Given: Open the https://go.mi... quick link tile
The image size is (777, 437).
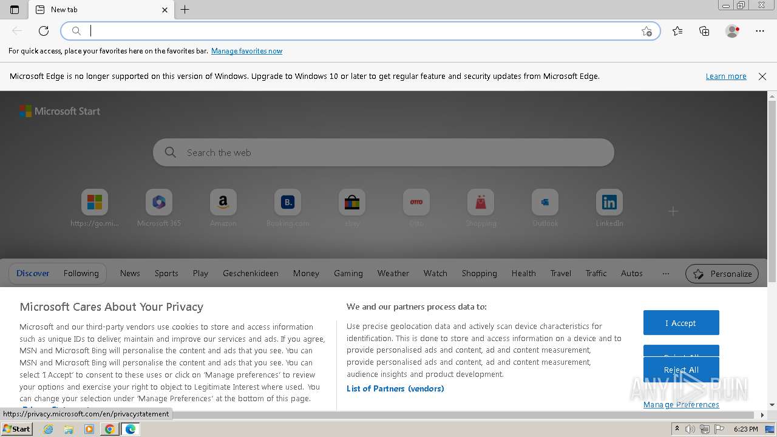Looking at the screenshot, I should point(95,208).
